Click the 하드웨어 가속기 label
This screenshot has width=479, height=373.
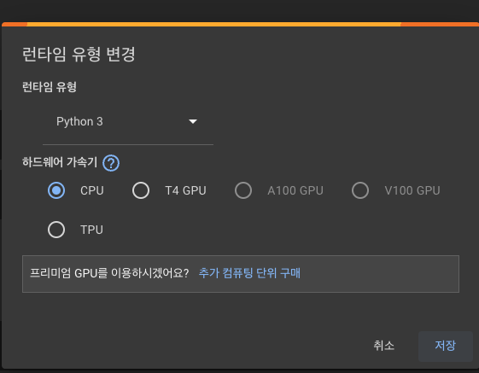[60, 162]
